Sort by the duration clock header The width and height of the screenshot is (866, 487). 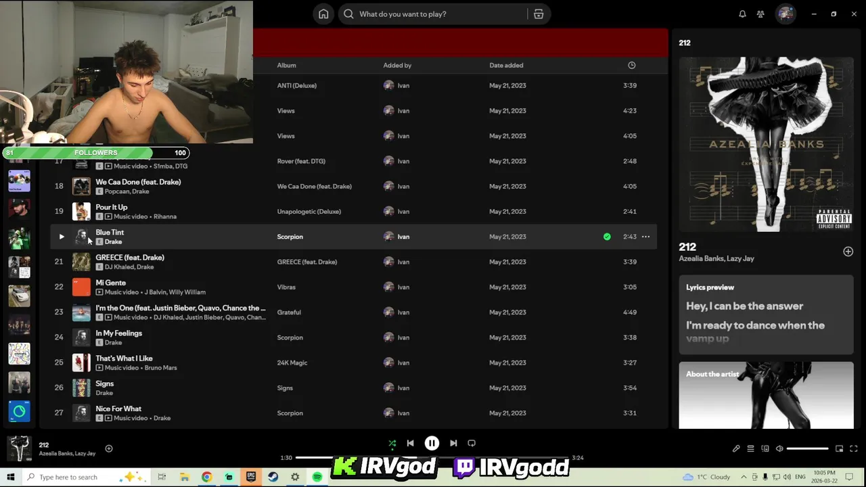[x=631, y=65]
